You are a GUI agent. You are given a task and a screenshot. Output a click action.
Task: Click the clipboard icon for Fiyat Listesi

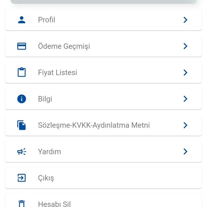point(22,73)
